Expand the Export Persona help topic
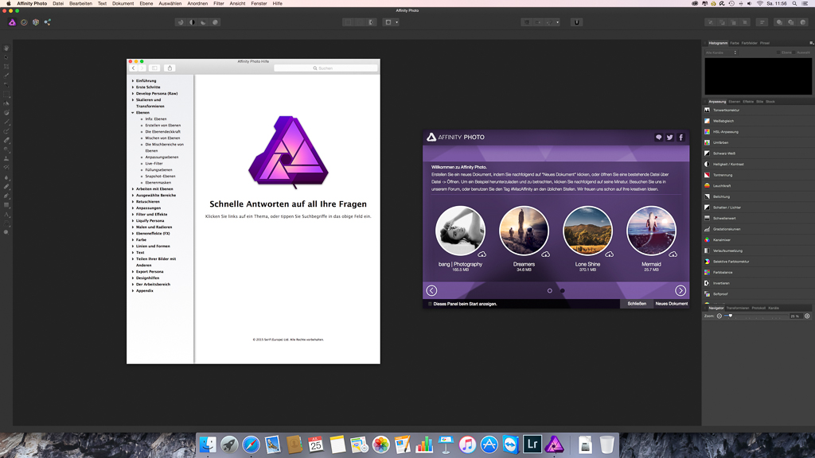This screenshot has width=815, height=458. click(133, 272)
